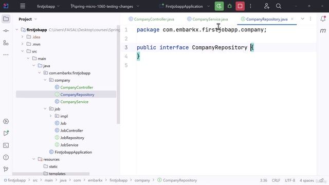Switch to the CompanyController.java tab

click(151, 19)
